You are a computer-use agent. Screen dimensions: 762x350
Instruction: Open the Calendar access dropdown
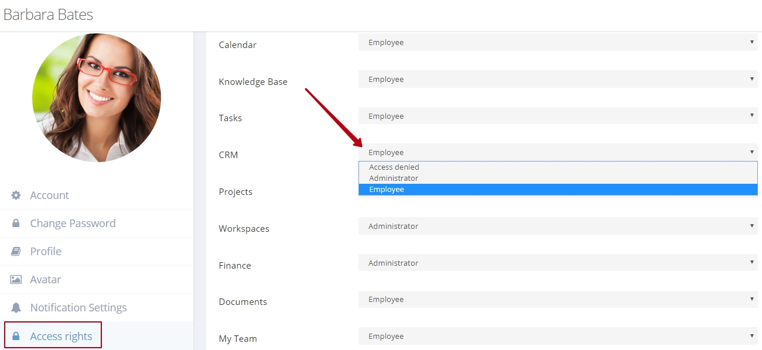coord(558,42)
